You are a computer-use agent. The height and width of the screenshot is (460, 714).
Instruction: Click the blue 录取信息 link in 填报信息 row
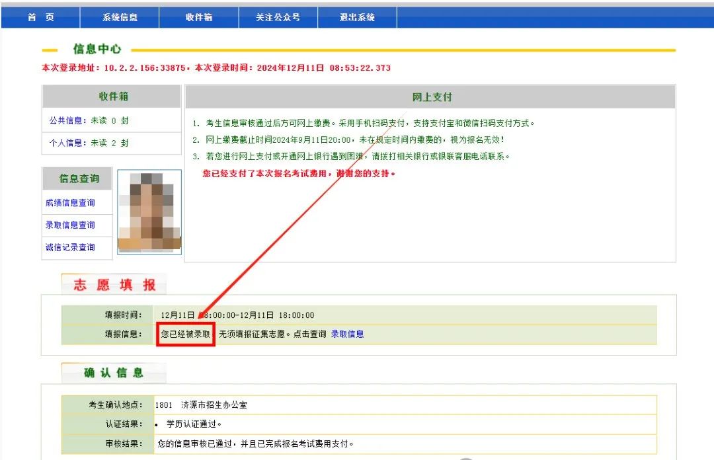(x=347, y=334)
